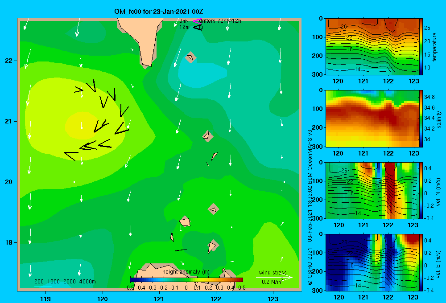
Task: Click the '0.5' label on height anomaly colorbar
Action: [x=242, y=288]
